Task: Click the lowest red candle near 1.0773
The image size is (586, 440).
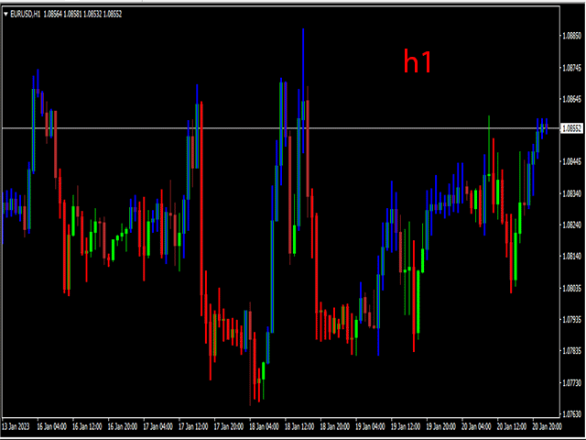Action: (x=251, y=385)
